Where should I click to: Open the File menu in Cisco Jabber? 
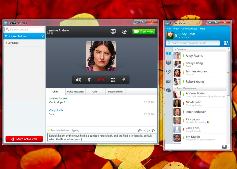tap(168, 29)
